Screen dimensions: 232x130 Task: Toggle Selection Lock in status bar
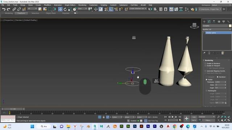[x=104, y=117]
